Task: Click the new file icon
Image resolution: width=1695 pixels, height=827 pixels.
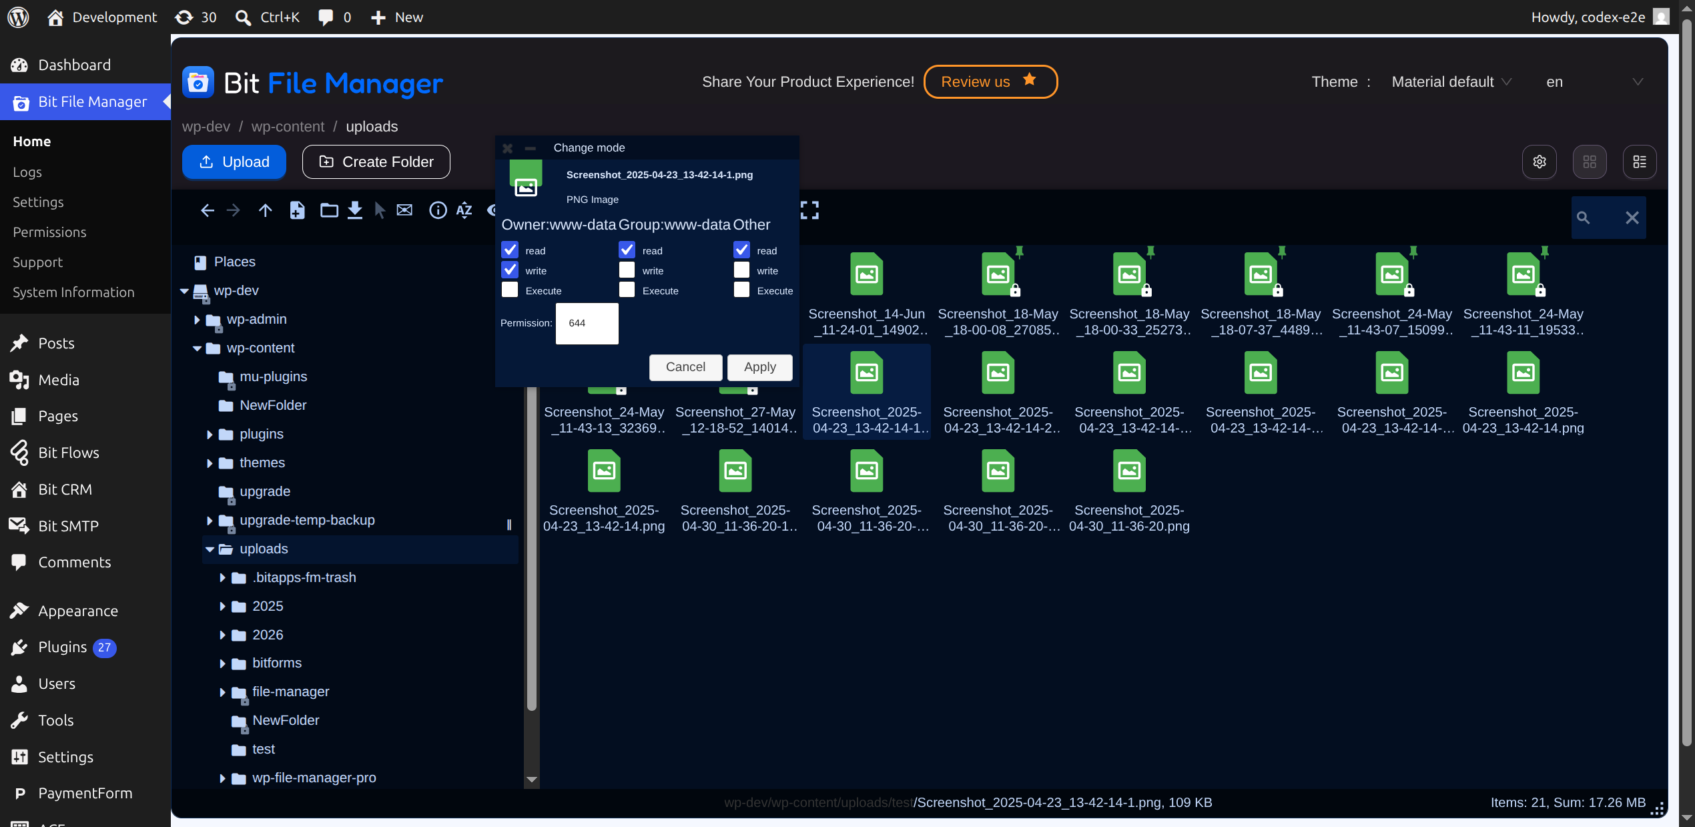Action: click(297, 211)
